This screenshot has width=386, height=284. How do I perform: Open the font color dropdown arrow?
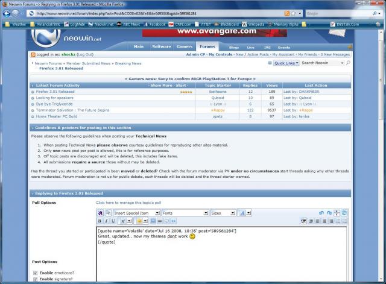point(249,213)
